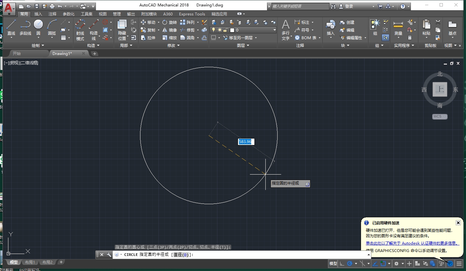Expand the layer selection dropdown showing 0
The height and width of the screenshot is (271, 466).
click(x=274, y=30)
